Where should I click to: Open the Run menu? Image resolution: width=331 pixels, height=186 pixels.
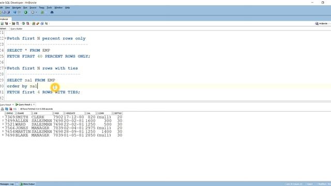[x=25, y=8]
